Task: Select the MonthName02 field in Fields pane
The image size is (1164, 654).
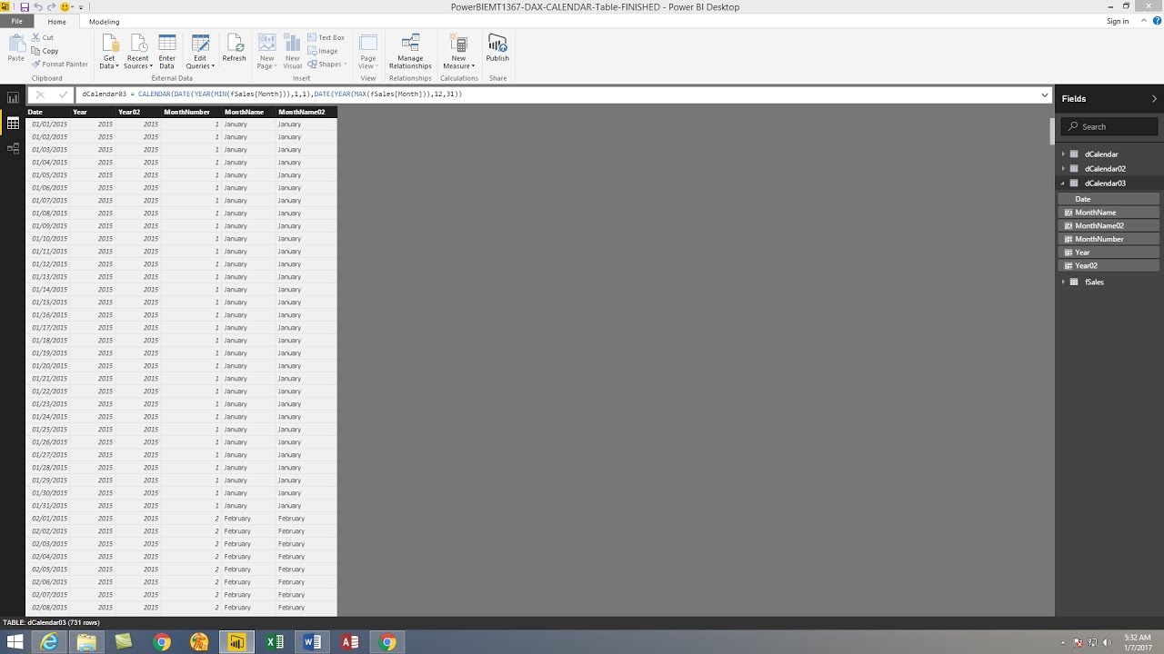Action: [1109, 225]
